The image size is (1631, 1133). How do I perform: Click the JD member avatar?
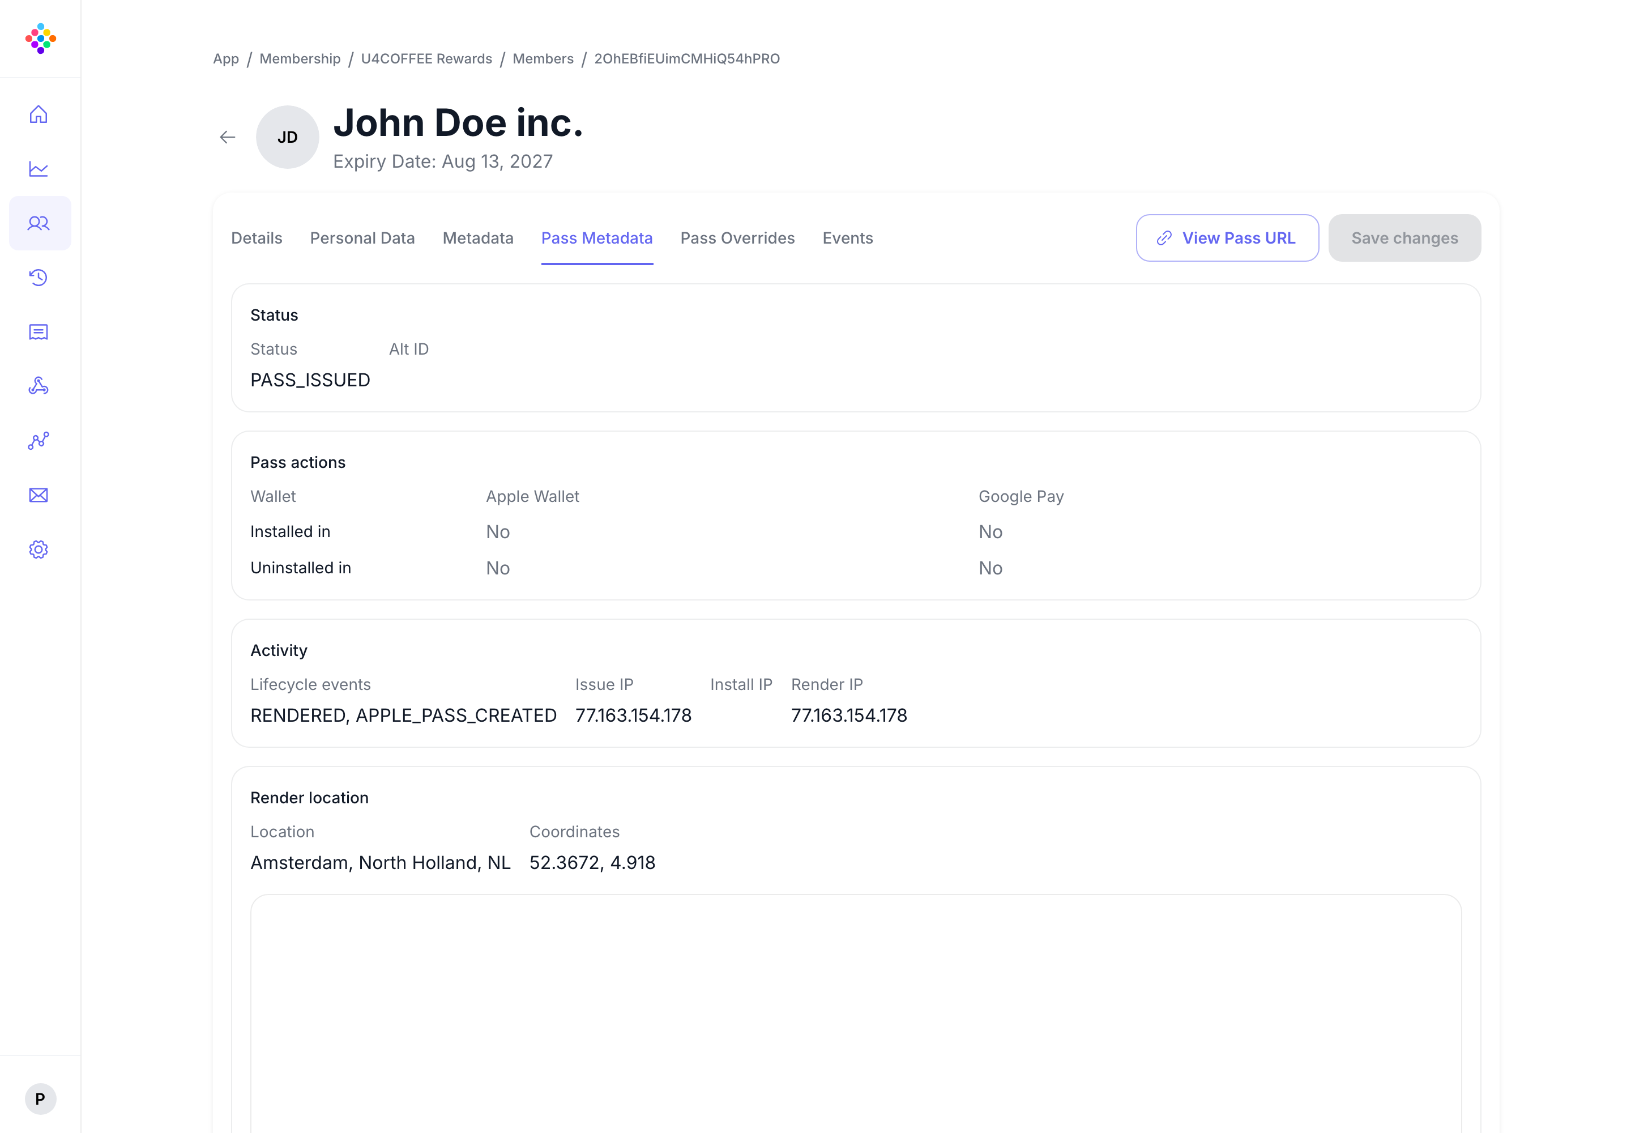tap(288, 137)
